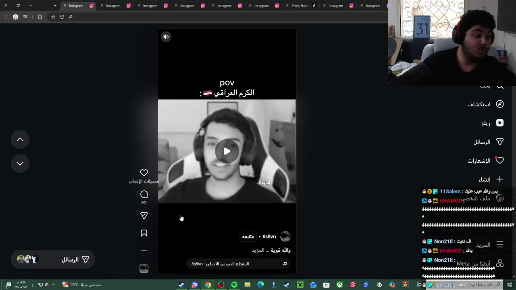
Task: Save the reel with bookmark icon
Action: [x=144, y=233]
